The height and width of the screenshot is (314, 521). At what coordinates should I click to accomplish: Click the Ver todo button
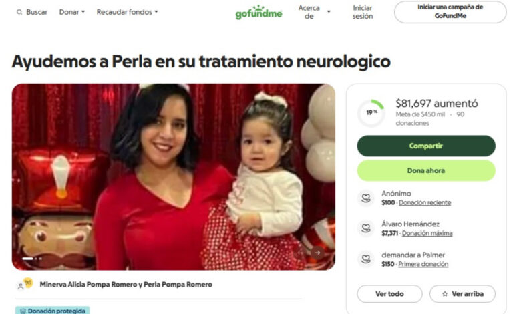pos(390,294)
